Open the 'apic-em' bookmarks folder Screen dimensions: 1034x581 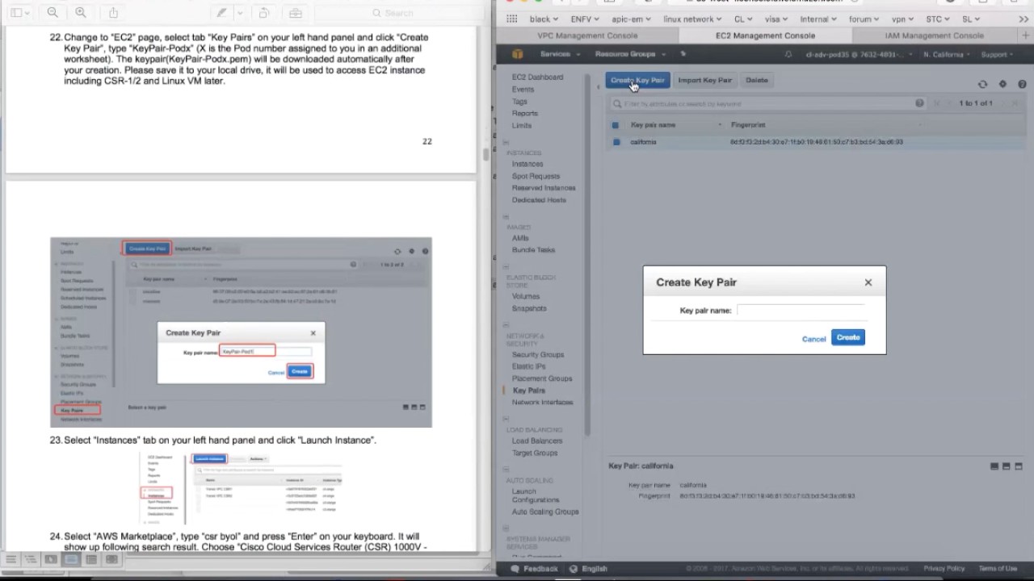(x=631, y=19)
